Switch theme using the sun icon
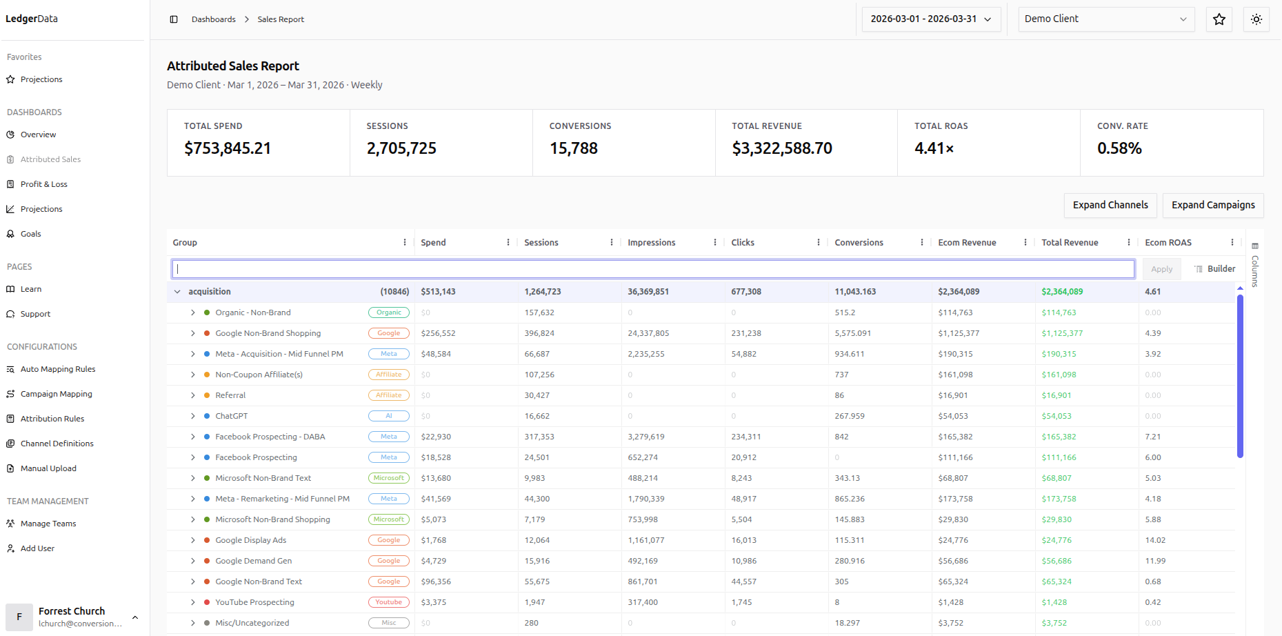Viewport: 1282px width, 636px height. [x=1256, y=19]
